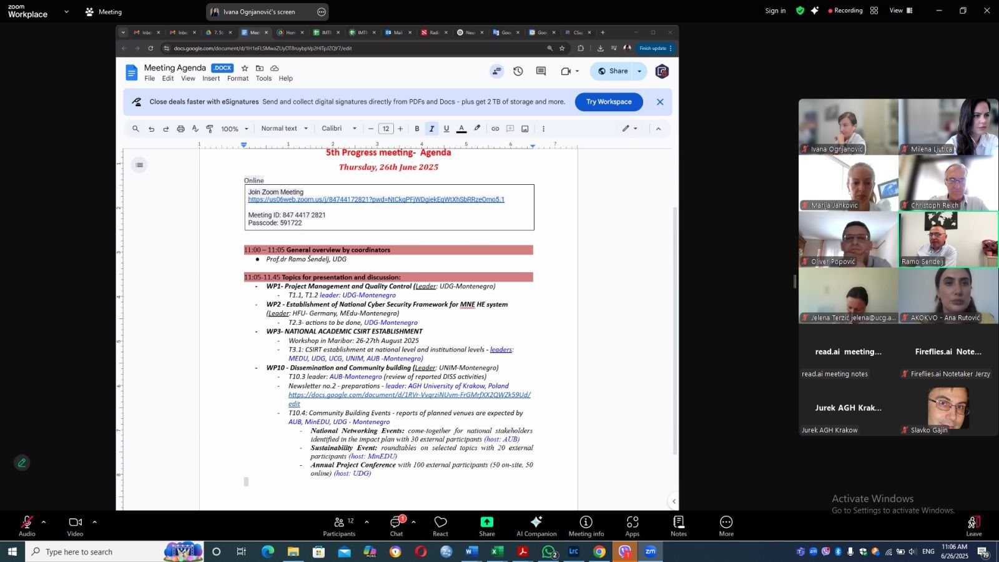Click the annotation pencil button
999x562 pixels.
click(22, 463)
